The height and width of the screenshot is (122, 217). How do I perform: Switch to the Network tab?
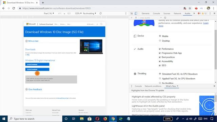tap(177, 14)
